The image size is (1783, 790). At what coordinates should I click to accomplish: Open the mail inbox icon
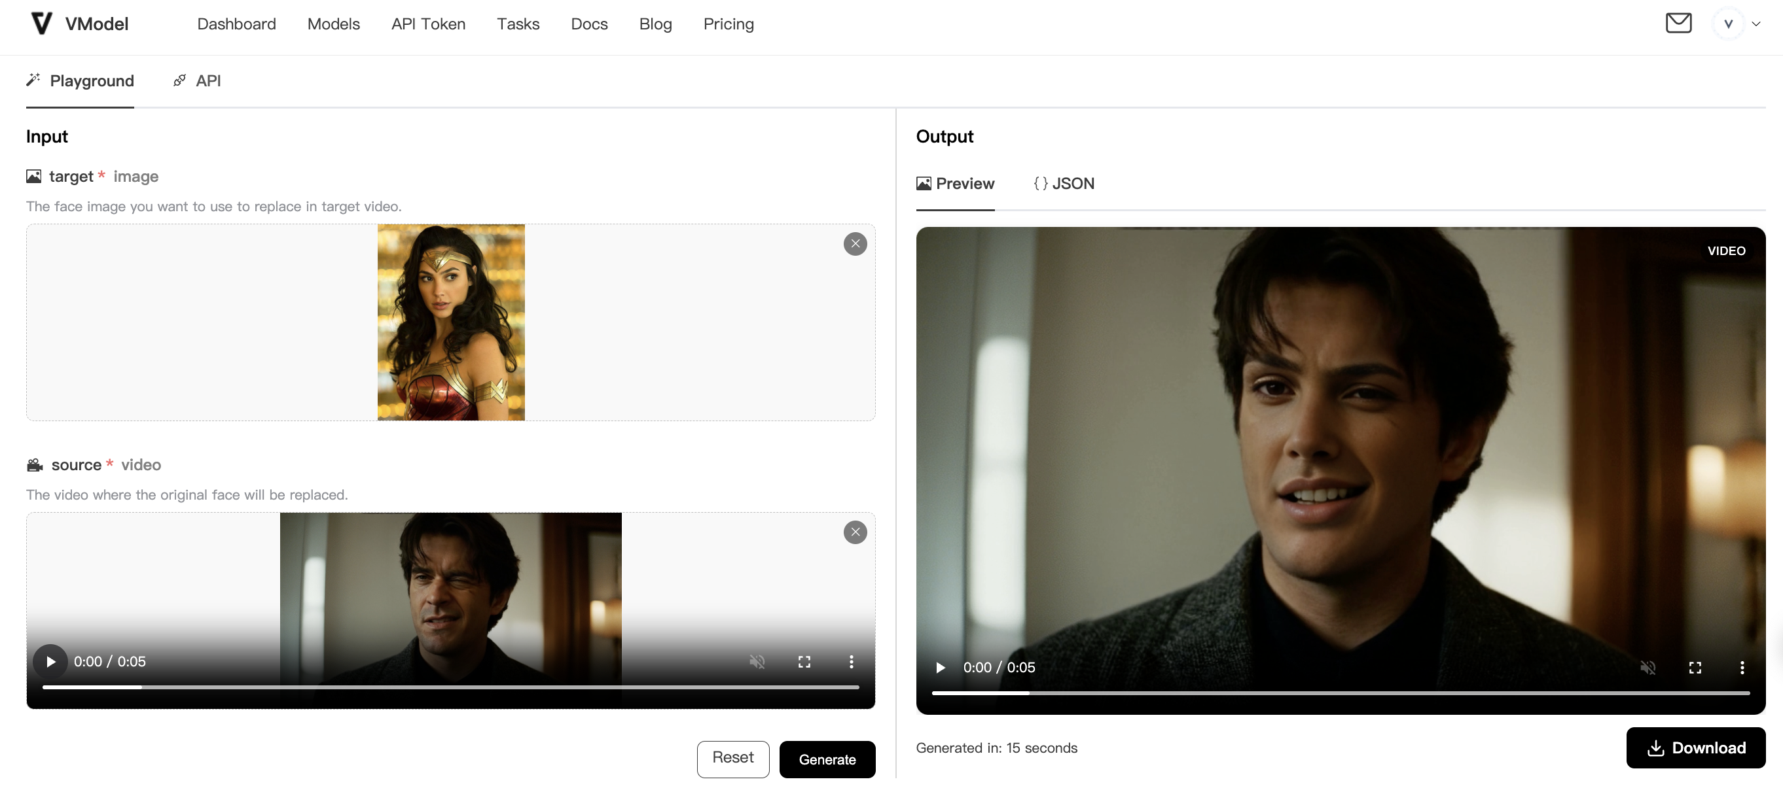1678,24
